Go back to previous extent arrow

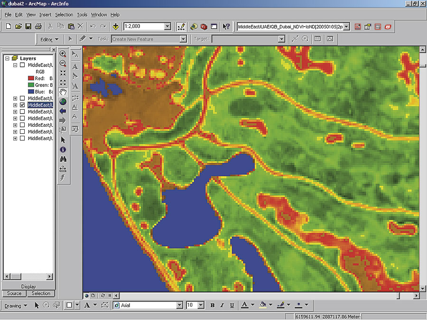tap(63, 111)
